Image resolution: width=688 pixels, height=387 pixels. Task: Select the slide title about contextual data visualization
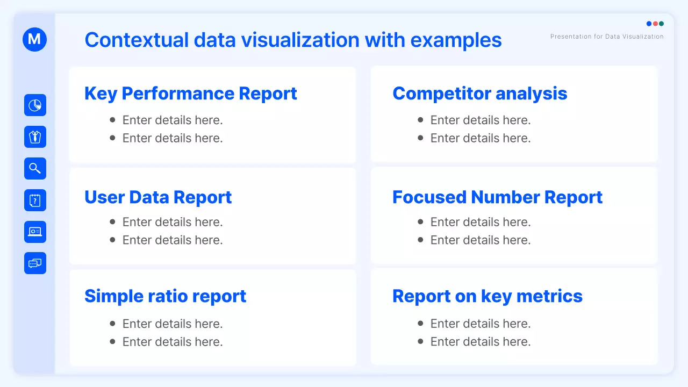(293, 40)
